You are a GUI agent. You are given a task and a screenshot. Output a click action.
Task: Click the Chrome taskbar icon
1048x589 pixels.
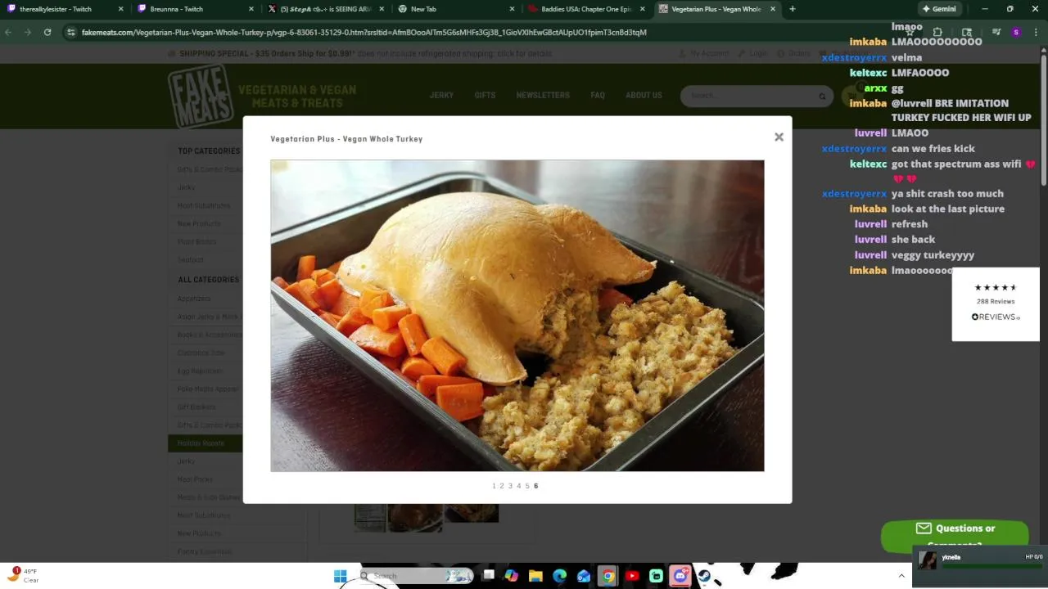608,576
